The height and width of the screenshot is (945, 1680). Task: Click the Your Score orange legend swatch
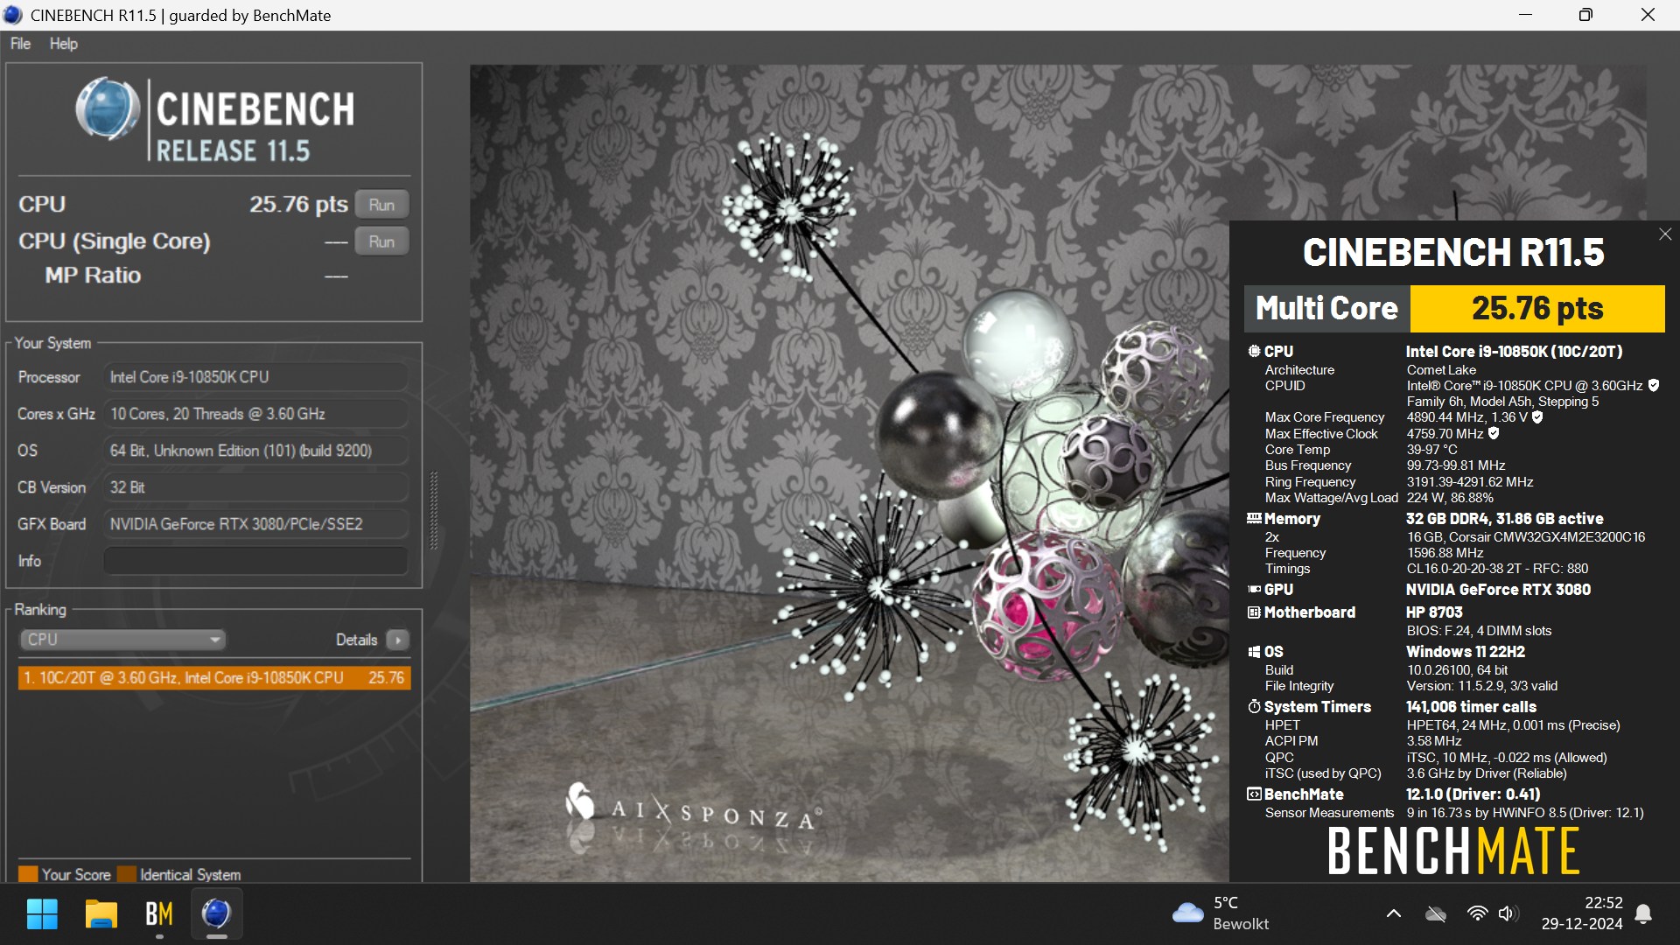tap(28, 874)
